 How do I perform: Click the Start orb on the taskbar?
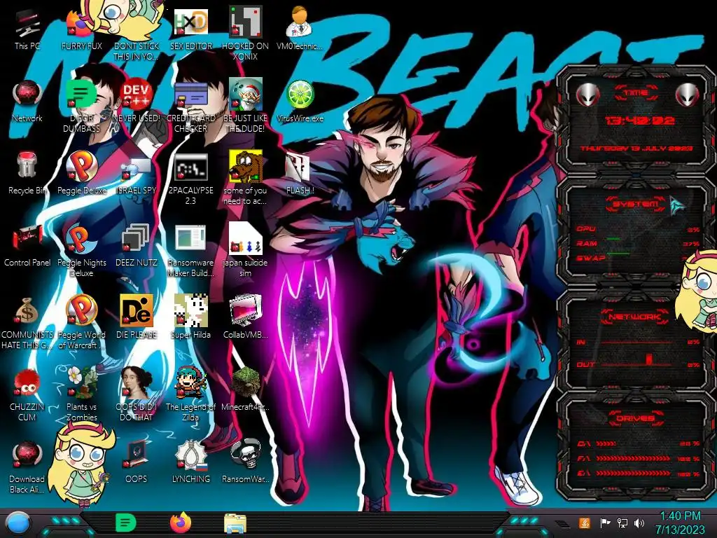click(18, 523)
